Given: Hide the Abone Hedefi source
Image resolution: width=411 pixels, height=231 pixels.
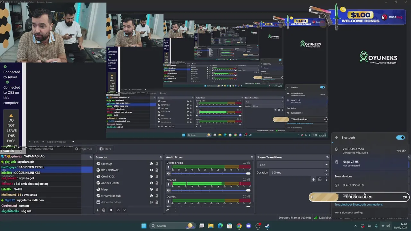Looking at the screenshot, I should (151, 183).
